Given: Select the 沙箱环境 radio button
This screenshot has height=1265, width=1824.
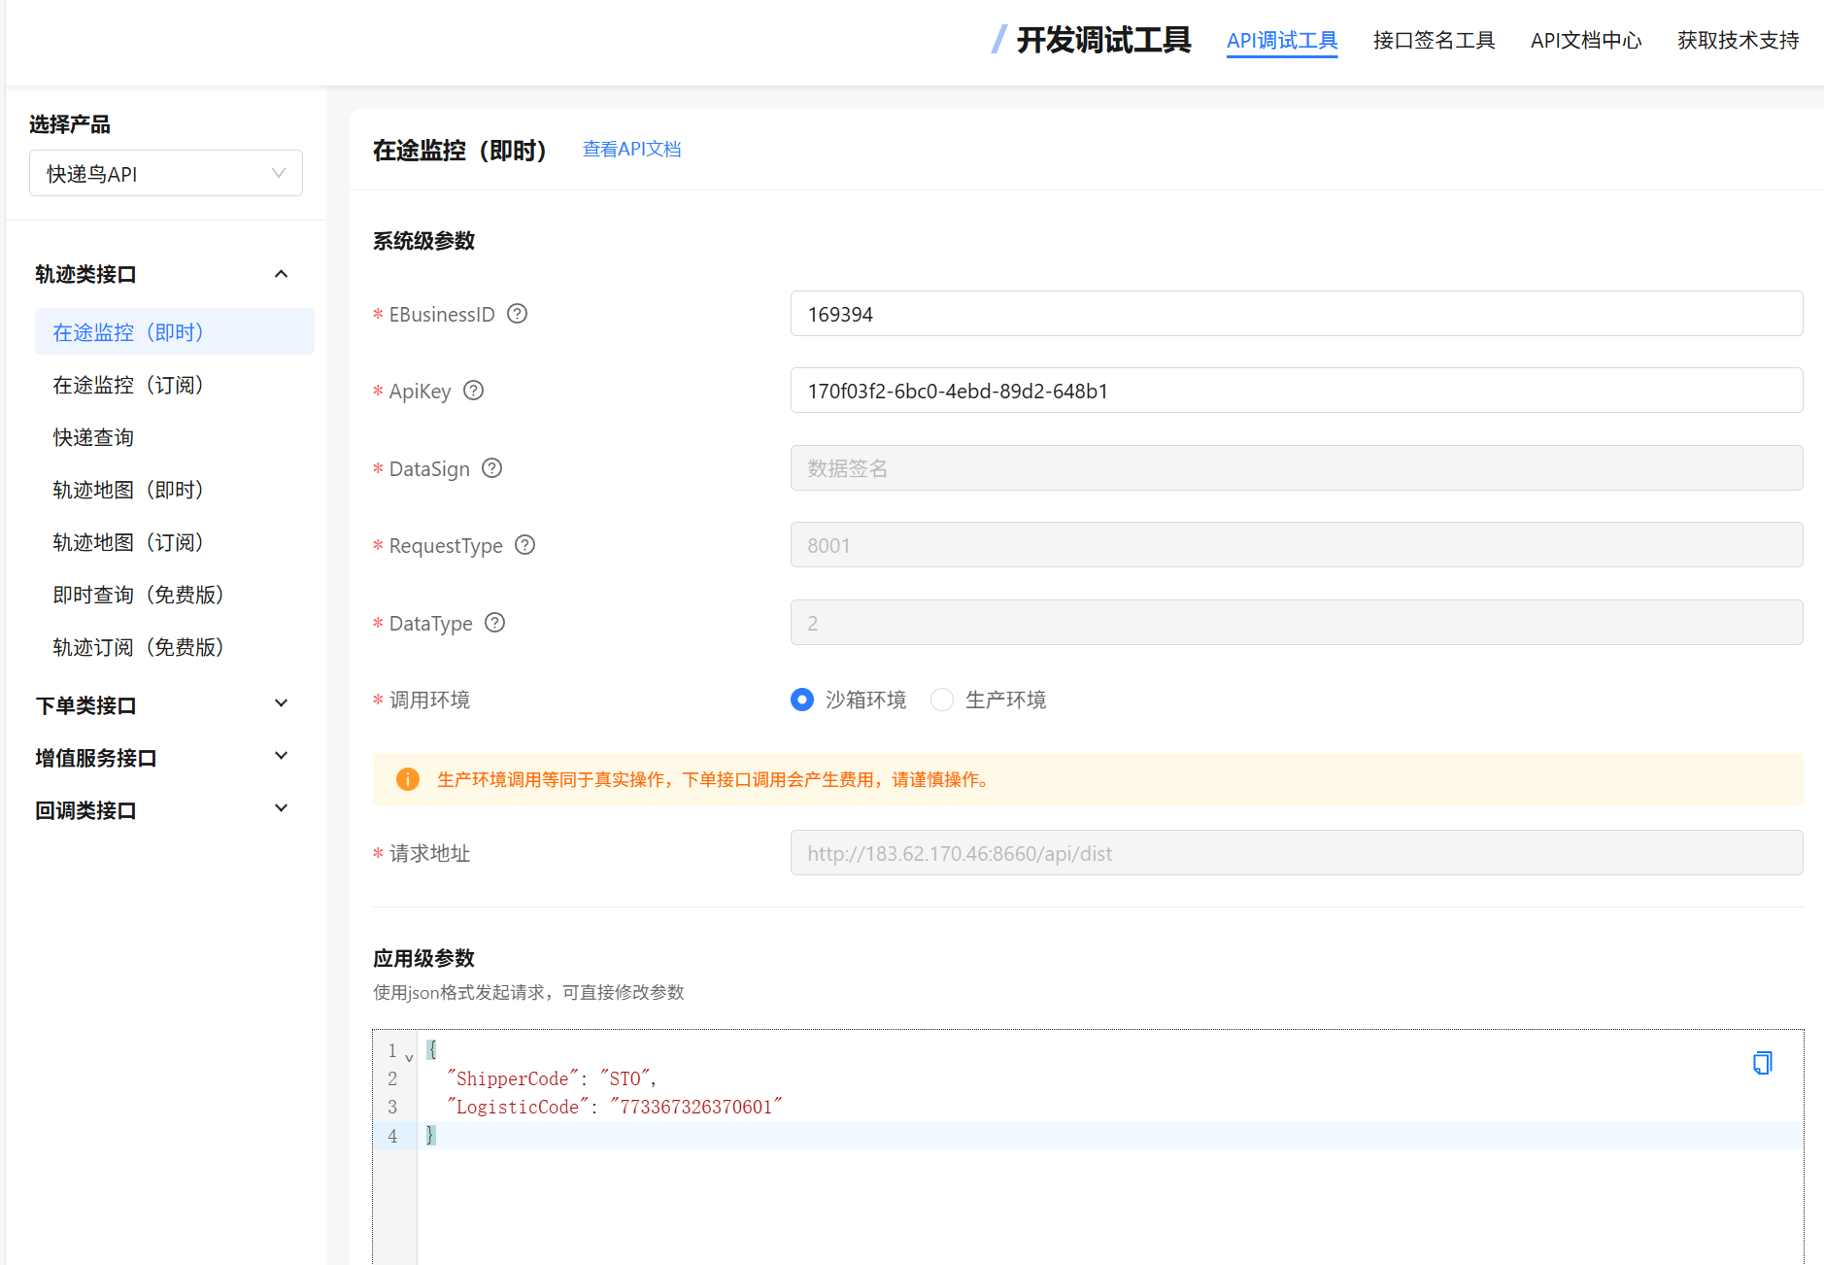Looking at the screenshot, I should click(x=802, y=700).
